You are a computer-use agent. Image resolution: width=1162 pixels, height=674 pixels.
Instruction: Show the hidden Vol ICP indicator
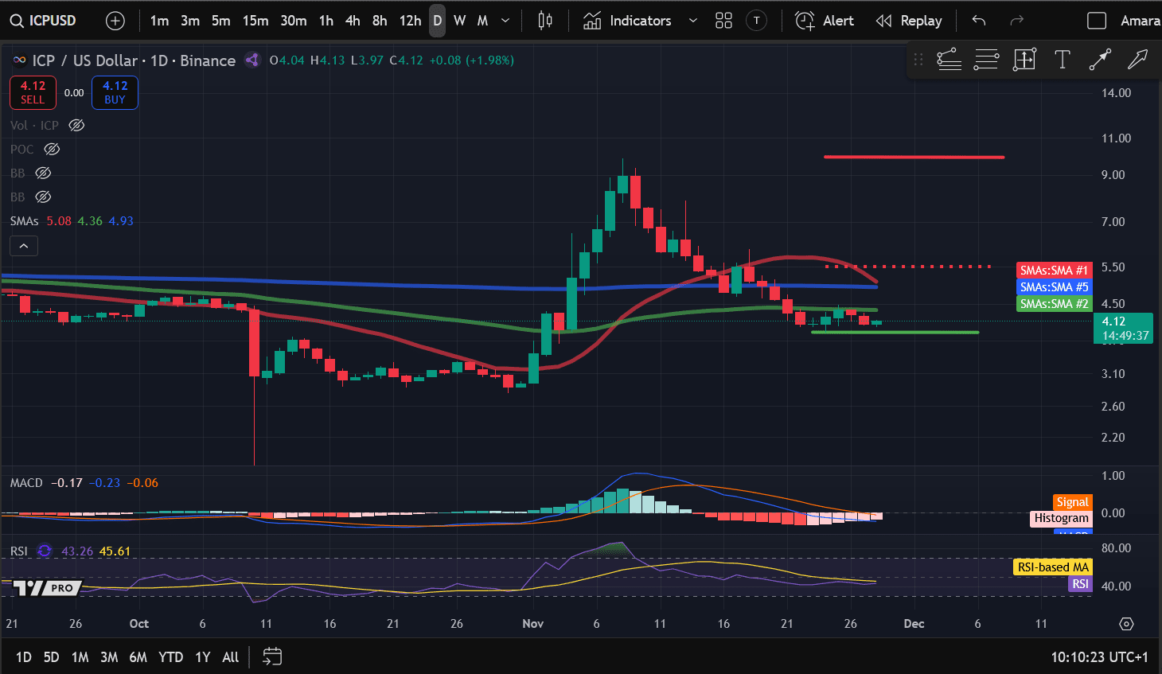point(76,125)
